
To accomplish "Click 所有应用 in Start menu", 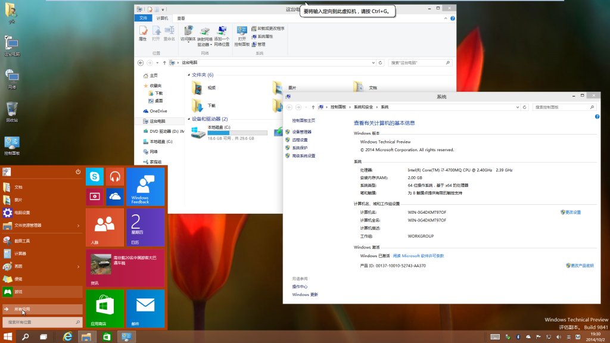I will pos(42,309).
